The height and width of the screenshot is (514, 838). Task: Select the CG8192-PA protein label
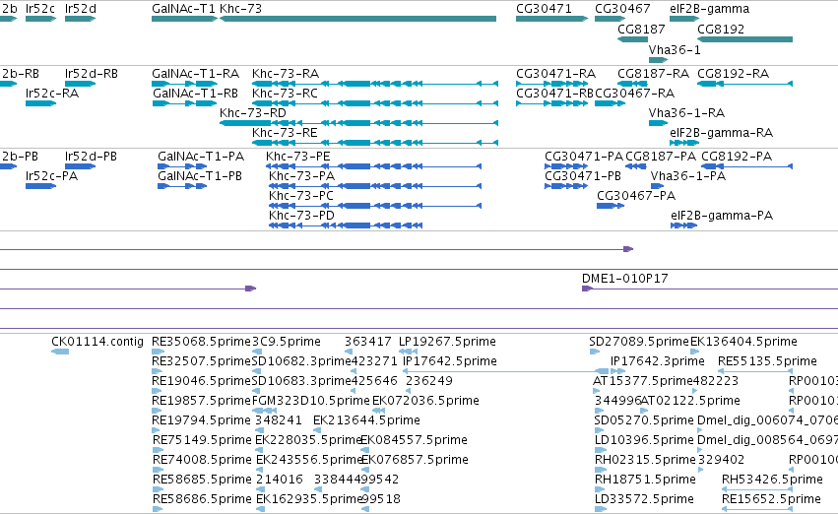click(737, 156)
